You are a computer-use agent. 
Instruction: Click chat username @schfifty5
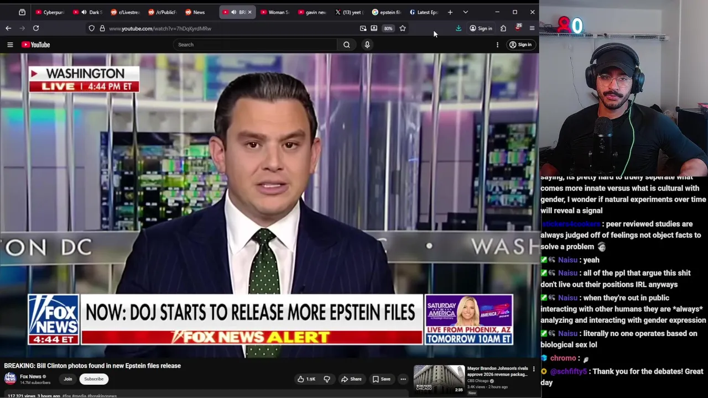click(x=568, y=371)
